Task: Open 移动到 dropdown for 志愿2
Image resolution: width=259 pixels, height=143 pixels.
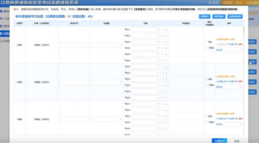Action: 233,87
